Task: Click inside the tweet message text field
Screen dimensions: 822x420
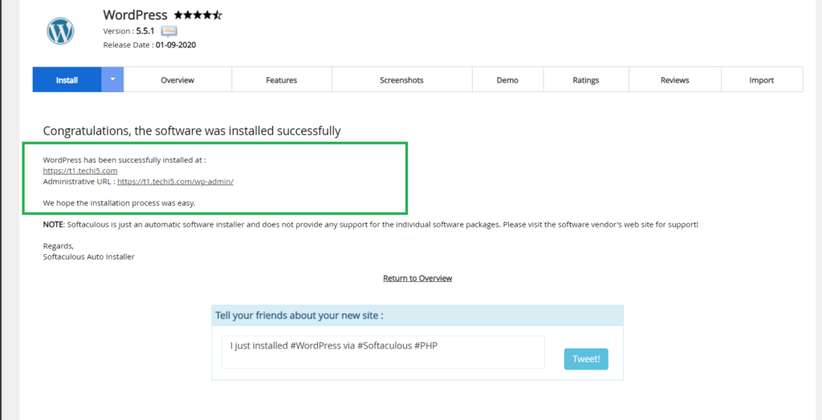Action: click(x=383, y=352)
